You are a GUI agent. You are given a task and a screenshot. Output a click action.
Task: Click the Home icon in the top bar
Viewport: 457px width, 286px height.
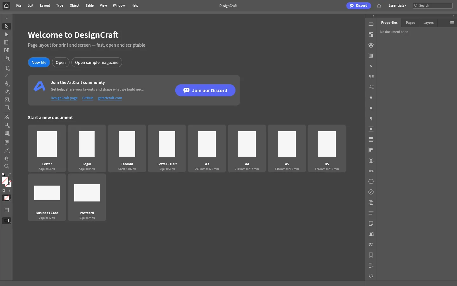[6, 5]
